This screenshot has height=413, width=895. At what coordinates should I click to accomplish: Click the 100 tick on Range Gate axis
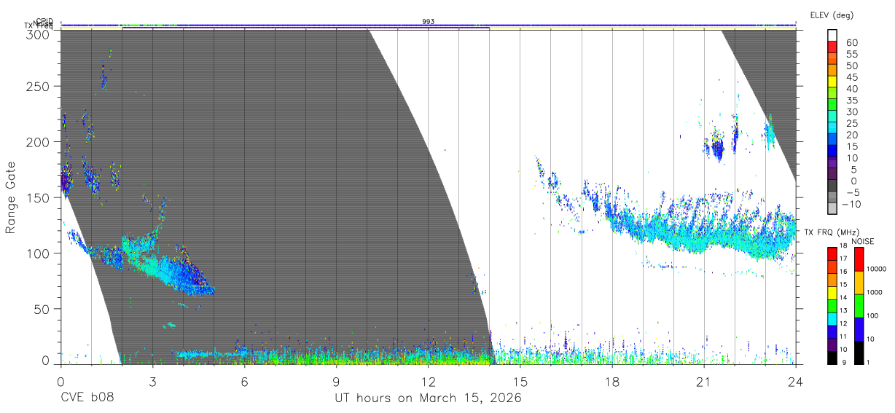tap(39, 253)
